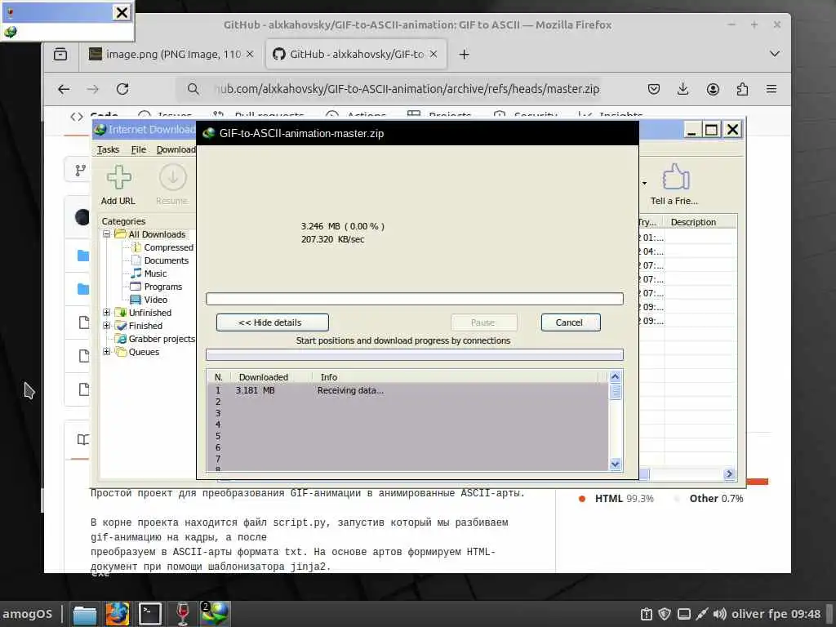Click the Wine glass taskbar icon

point(182,614)
